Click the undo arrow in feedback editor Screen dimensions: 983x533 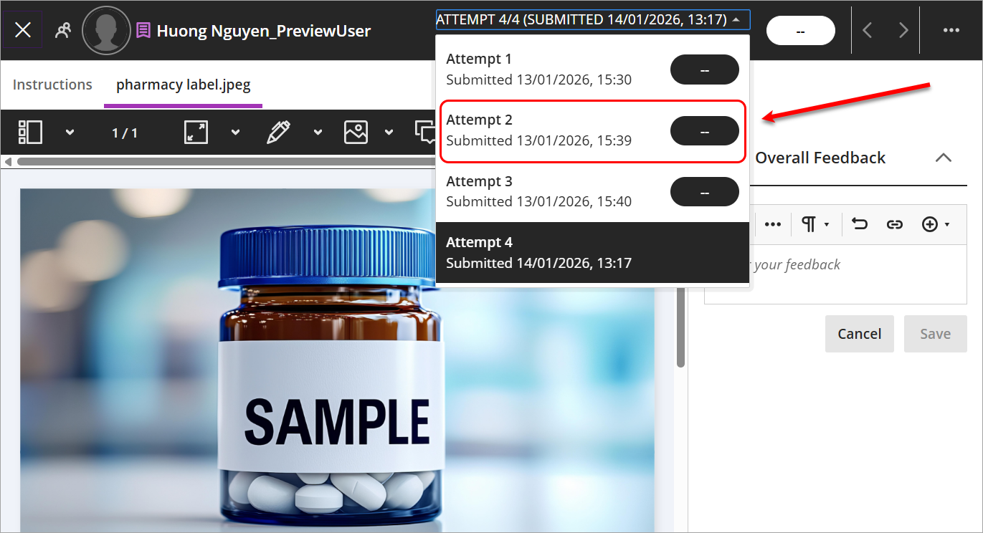860,224
